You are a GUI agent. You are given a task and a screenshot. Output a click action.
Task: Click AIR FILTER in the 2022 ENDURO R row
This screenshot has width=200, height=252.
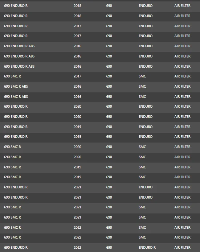pyautogui.click(x=182, y=248)
